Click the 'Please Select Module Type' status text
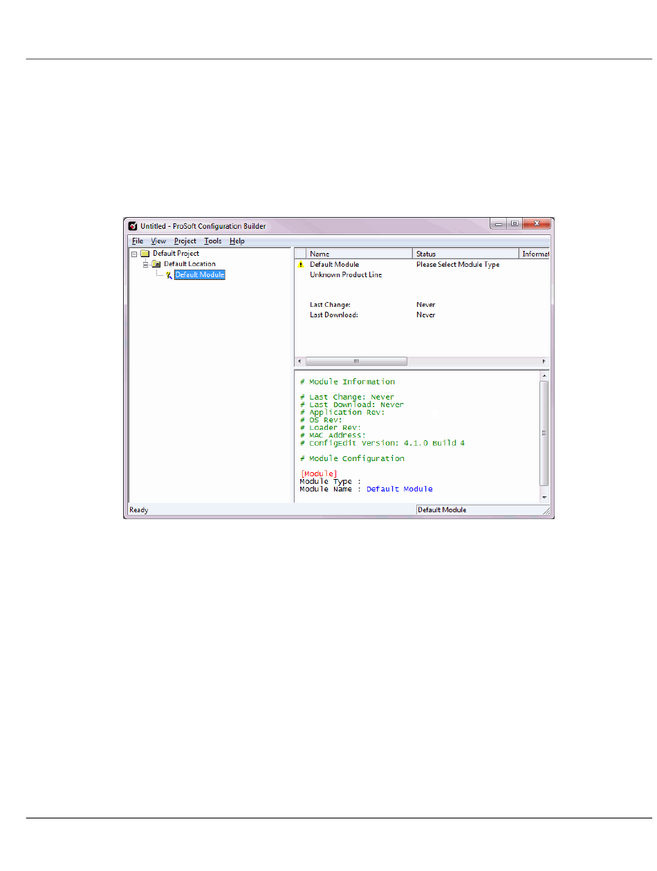657x871 pixels. [458, 265]
